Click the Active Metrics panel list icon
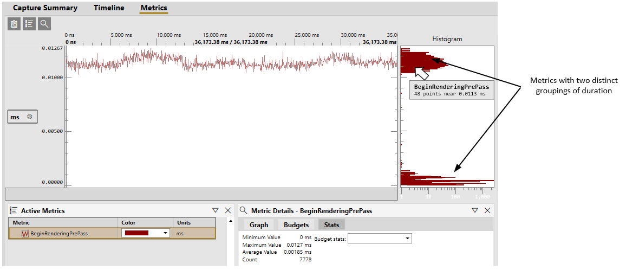The width and height of the screenshot is (626, 276). [14, 210]
